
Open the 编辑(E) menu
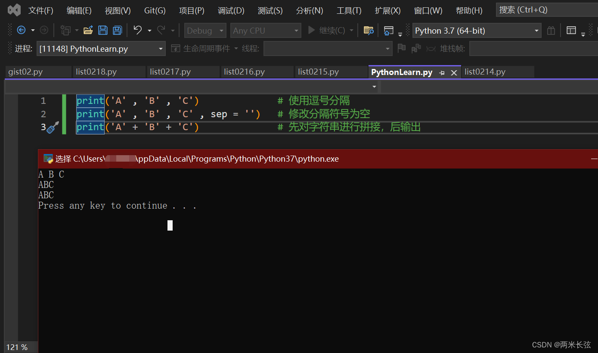79,10
